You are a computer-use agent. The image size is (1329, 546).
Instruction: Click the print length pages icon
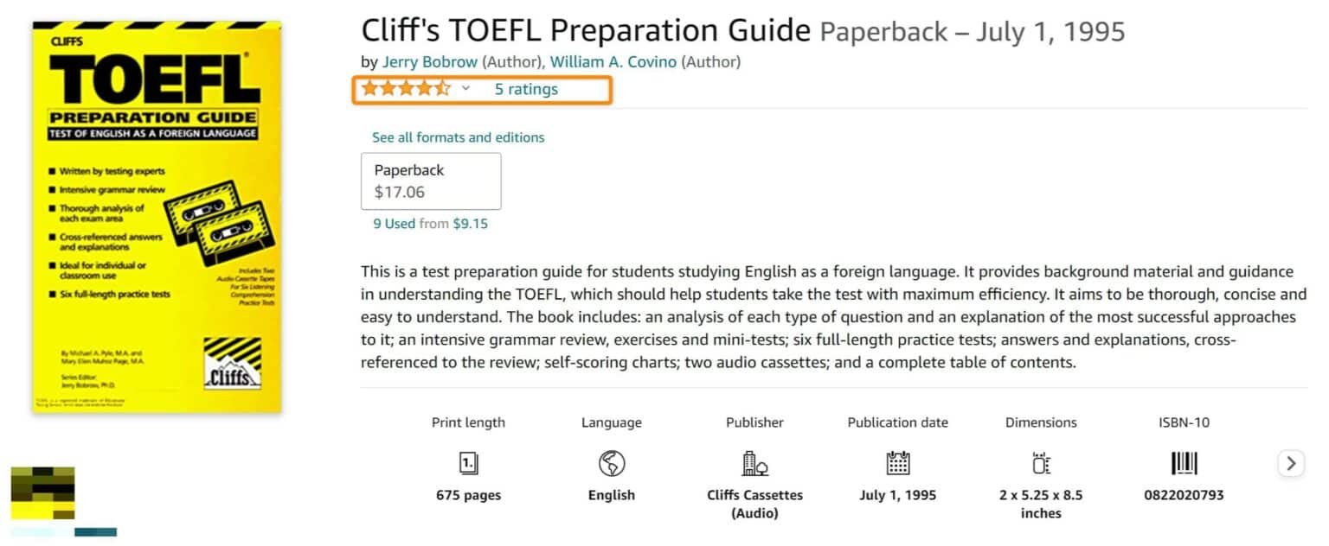coord(468,463)
